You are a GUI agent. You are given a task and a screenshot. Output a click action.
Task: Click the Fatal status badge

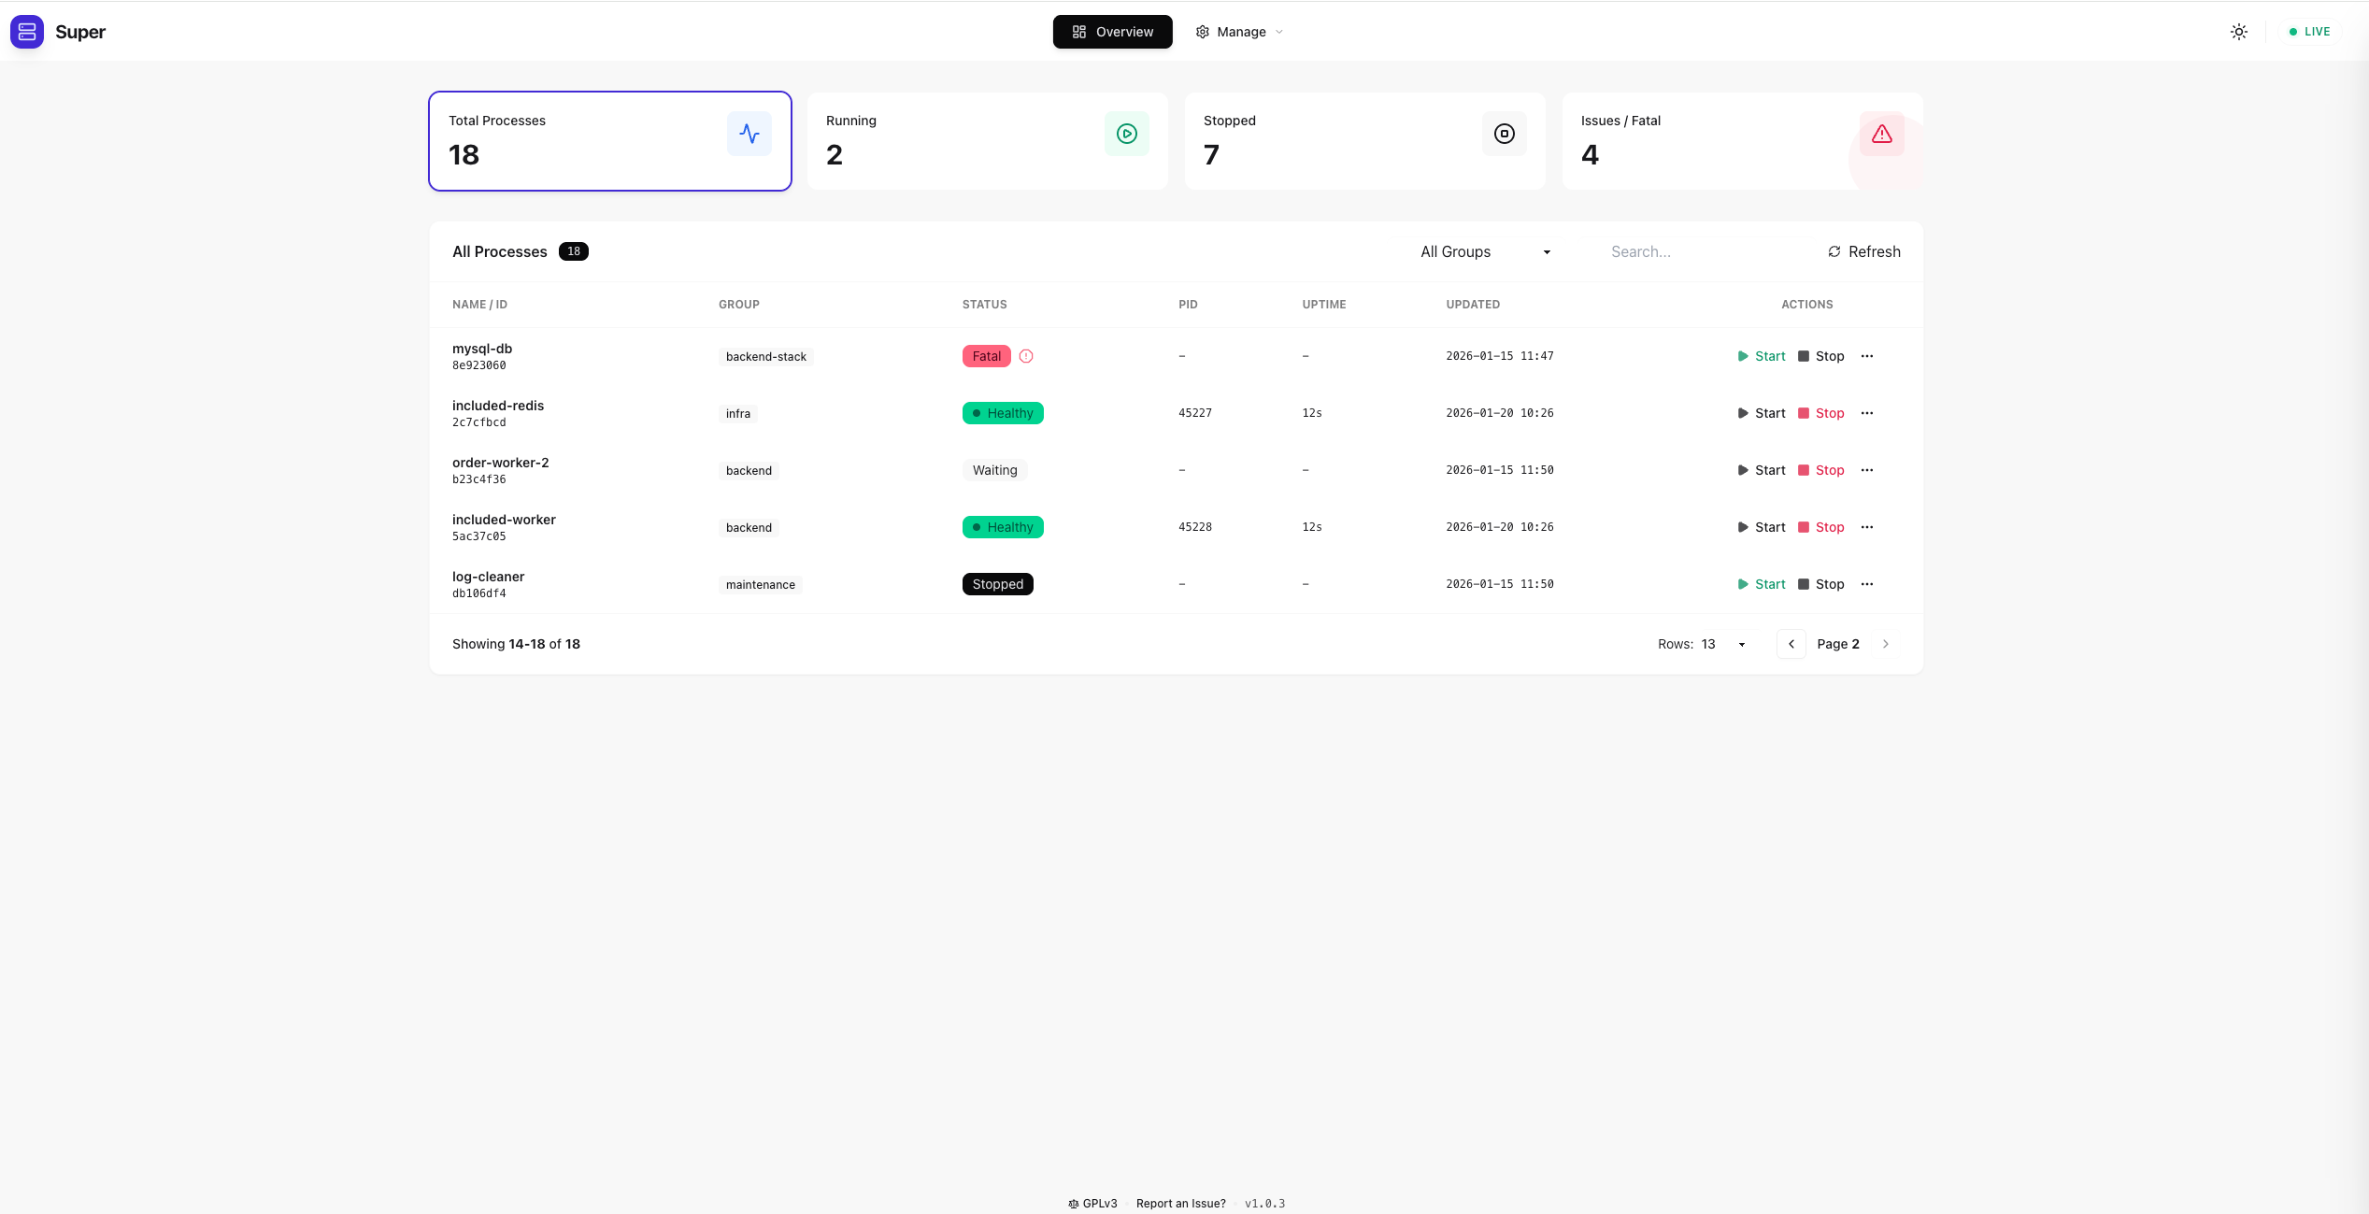[987, 356]
